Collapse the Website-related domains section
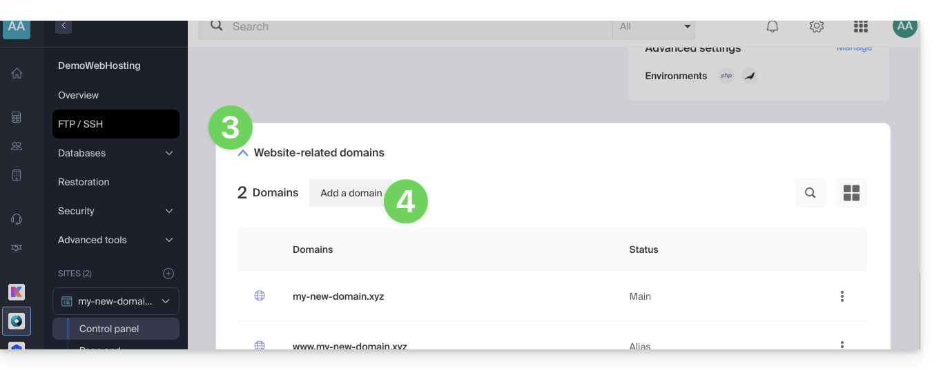The height and width of the screenshot is (370, 941). click(243, 153)
